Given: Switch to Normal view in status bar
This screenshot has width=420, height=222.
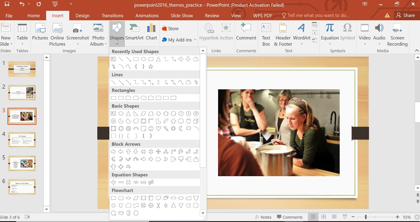Looking at the screenshot, I should tap(313, 217).
